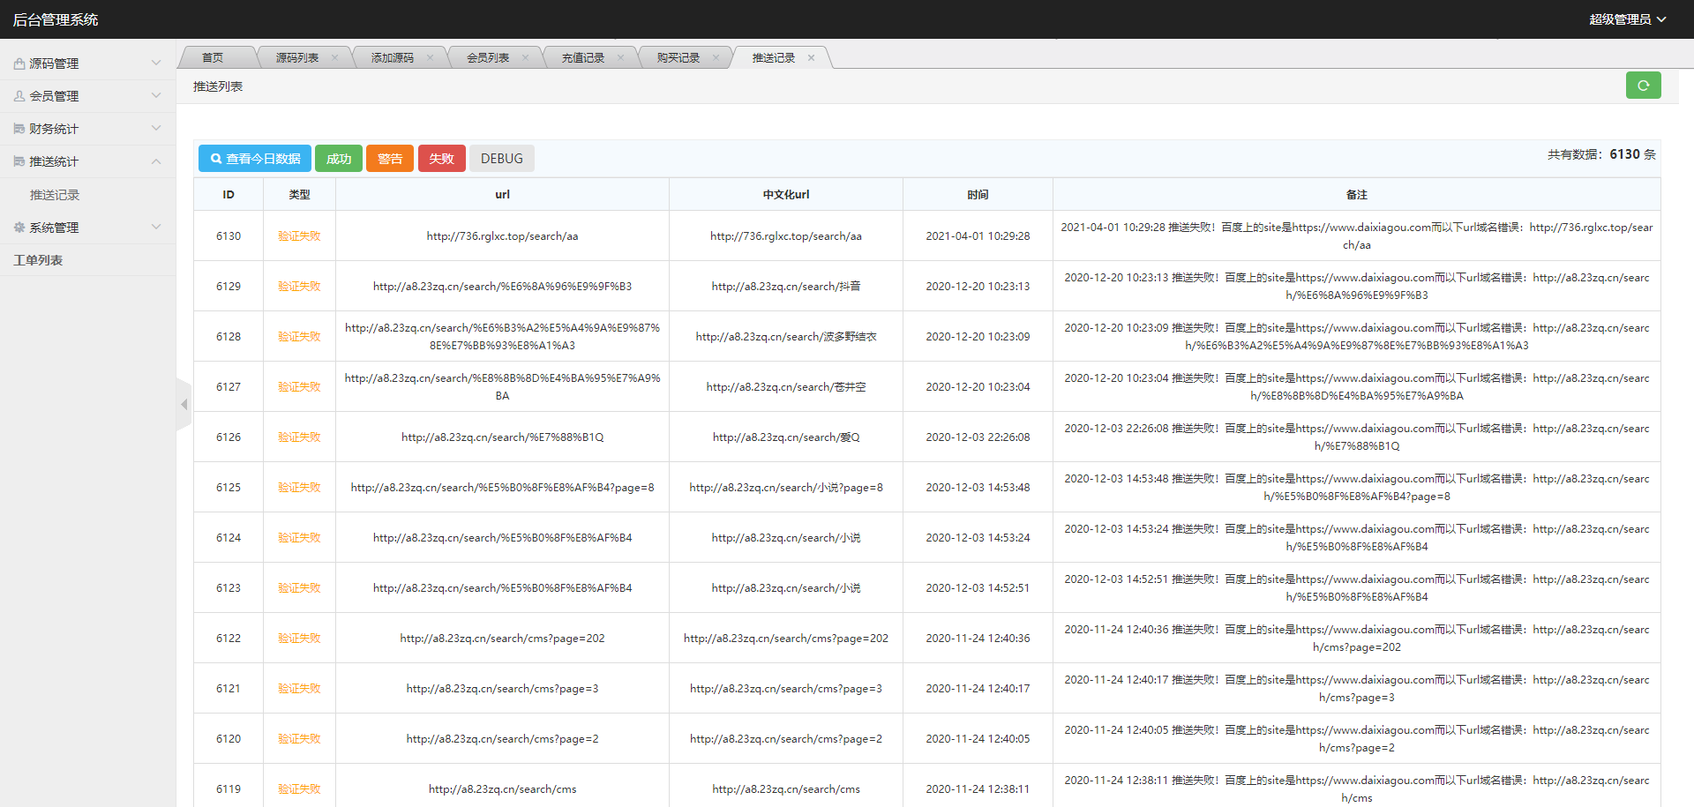Collapse the sidebar with the left arrow handle

(x=184, y=405)
